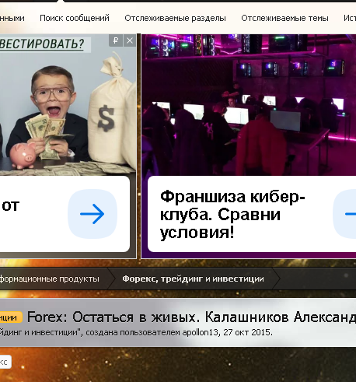Screen dimensions: 356x382
Task: Open Форекс, трейдинг и инвестиции breadcrumb
Action: pyautogui.click(x=193, y=279)
